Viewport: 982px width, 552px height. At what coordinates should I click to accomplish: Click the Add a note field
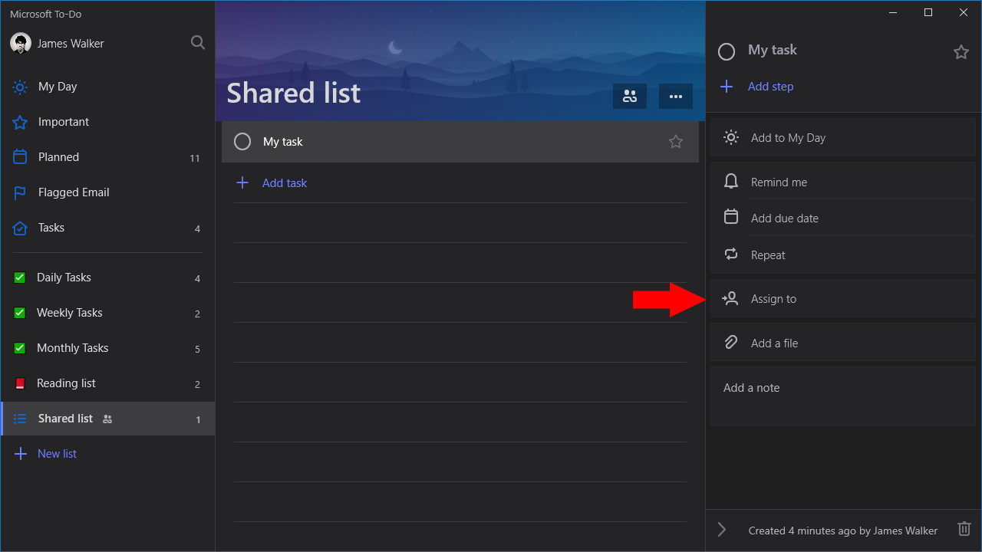[843, 396]
